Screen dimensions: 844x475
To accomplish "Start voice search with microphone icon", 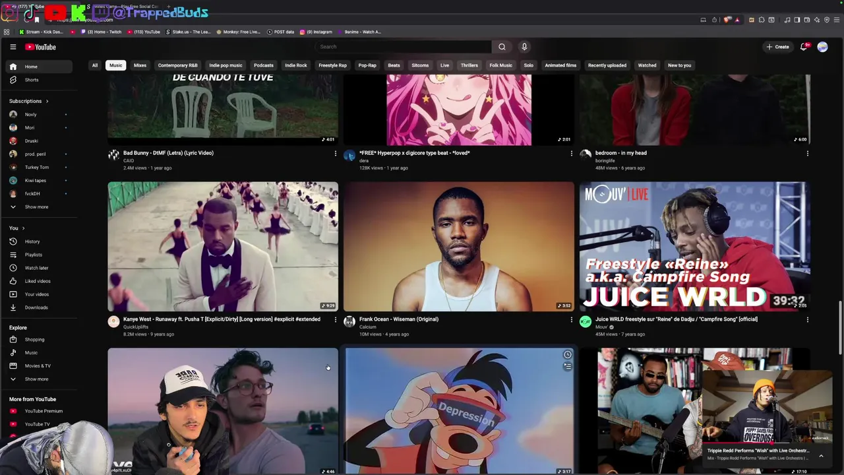I will [x=524, y=47].
